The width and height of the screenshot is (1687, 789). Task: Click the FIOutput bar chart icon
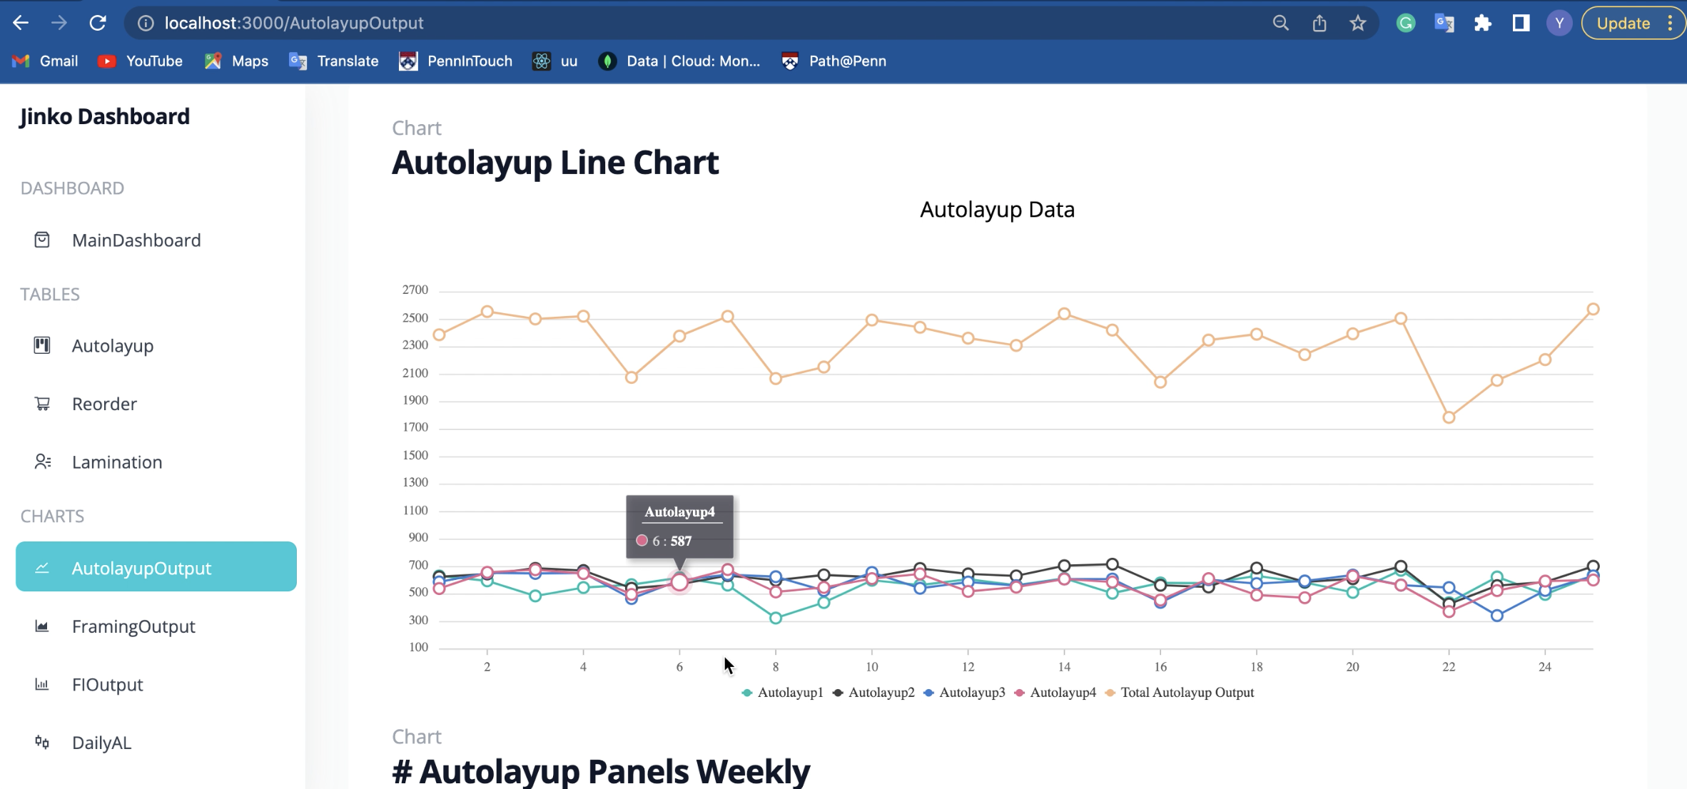click(x=42, y=685)
